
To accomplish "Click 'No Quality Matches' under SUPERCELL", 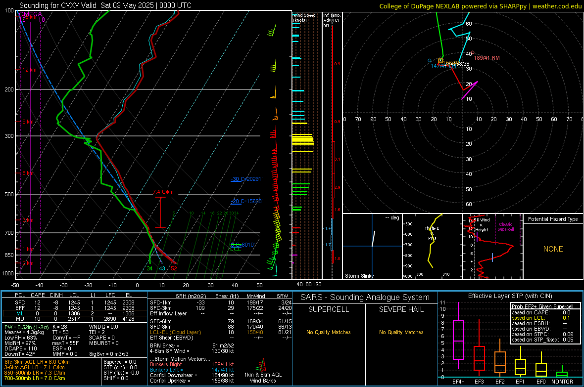I will (329, 332).
